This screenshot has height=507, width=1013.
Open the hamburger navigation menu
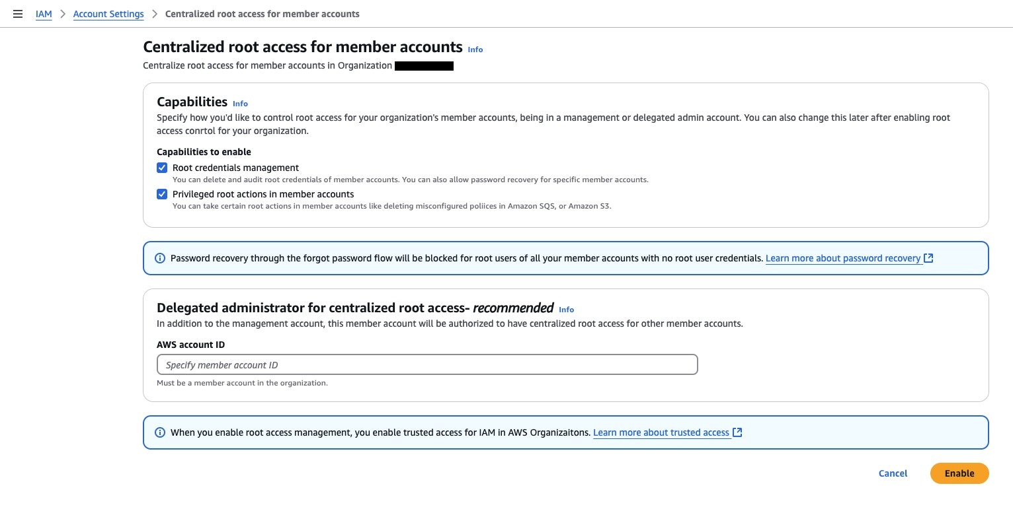18,14
